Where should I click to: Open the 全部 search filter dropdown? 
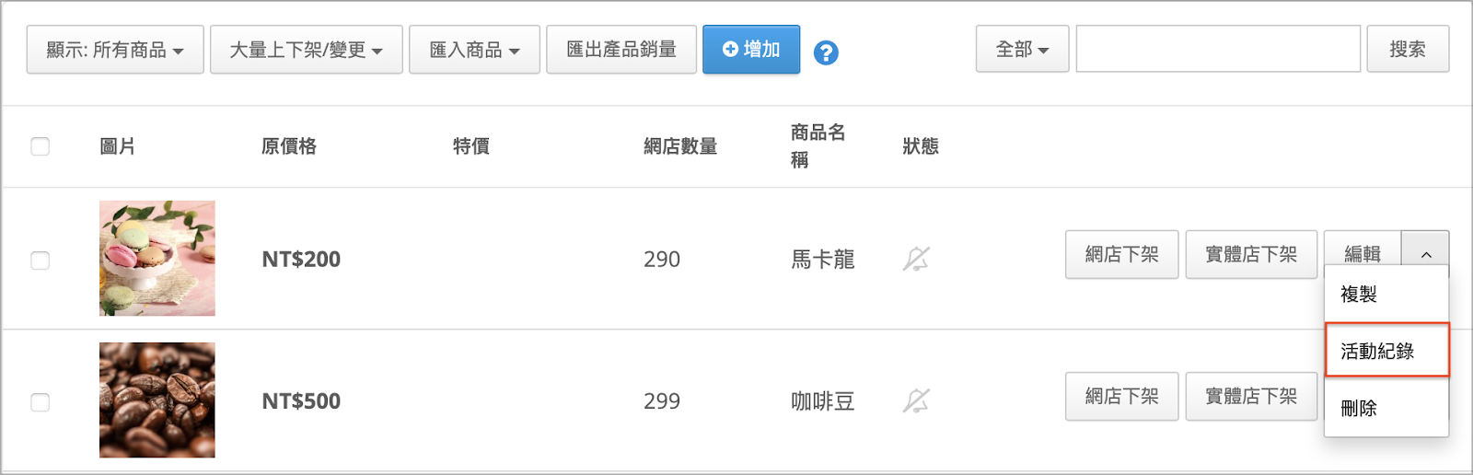pyautogui.click(x=1022, y=49)
